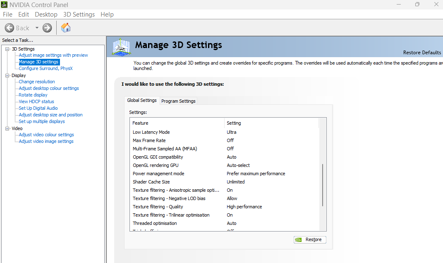Minimize the NVIDIA Control Panel window
The width and height of the screenshot is (443, 263).
coord(399,5)
